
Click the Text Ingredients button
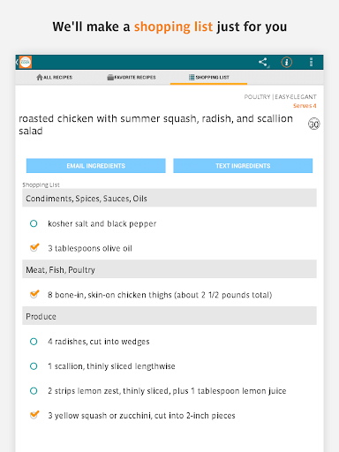click(243, 166)
